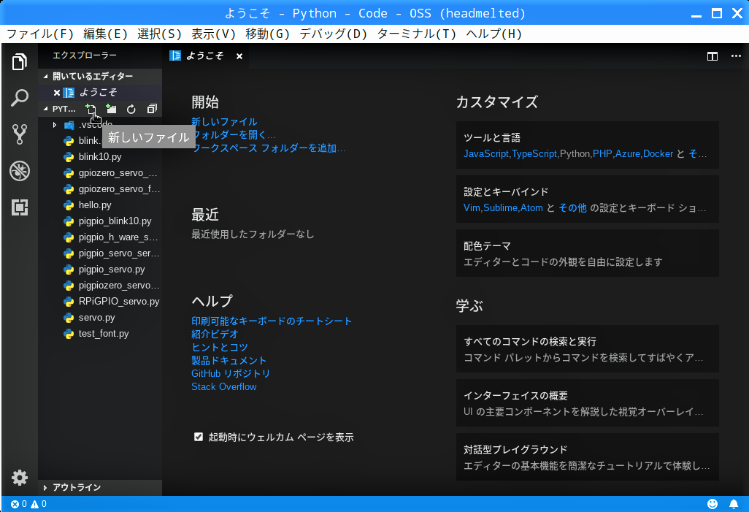Click the Docker tools link
This screenshot has width=749, height=512.
[658, 154]
